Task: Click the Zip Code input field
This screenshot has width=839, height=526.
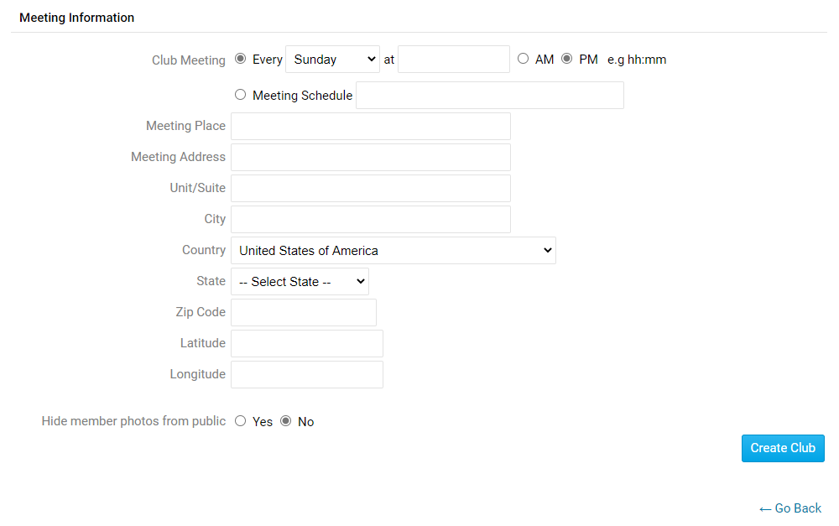Action: tap(303, 312)
